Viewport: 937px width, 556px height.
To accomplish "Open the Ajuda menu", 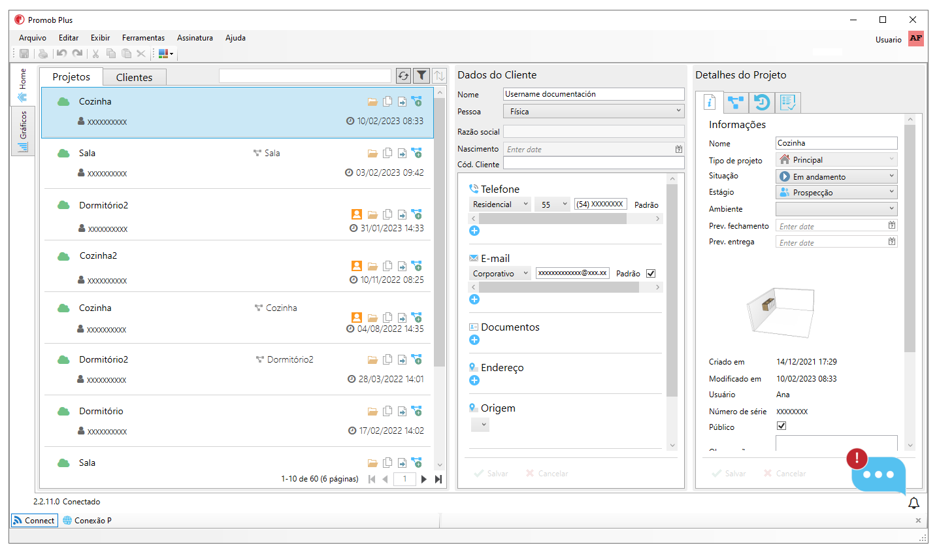I will click(x=235, y=38).
